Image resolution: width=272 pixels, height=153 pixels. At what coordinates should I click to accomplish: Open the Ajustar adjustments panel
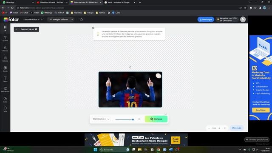5,39
